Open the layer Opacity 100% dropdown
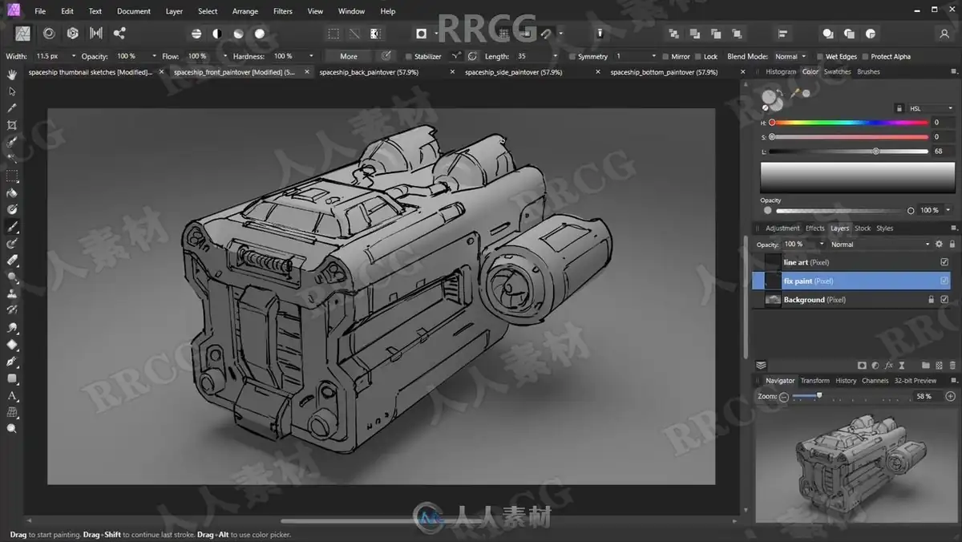962x542 pixels. coord(821,244)
